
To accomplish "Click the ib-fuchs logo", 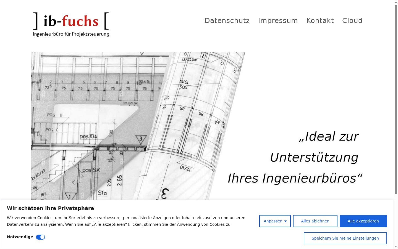I will 71,24.
